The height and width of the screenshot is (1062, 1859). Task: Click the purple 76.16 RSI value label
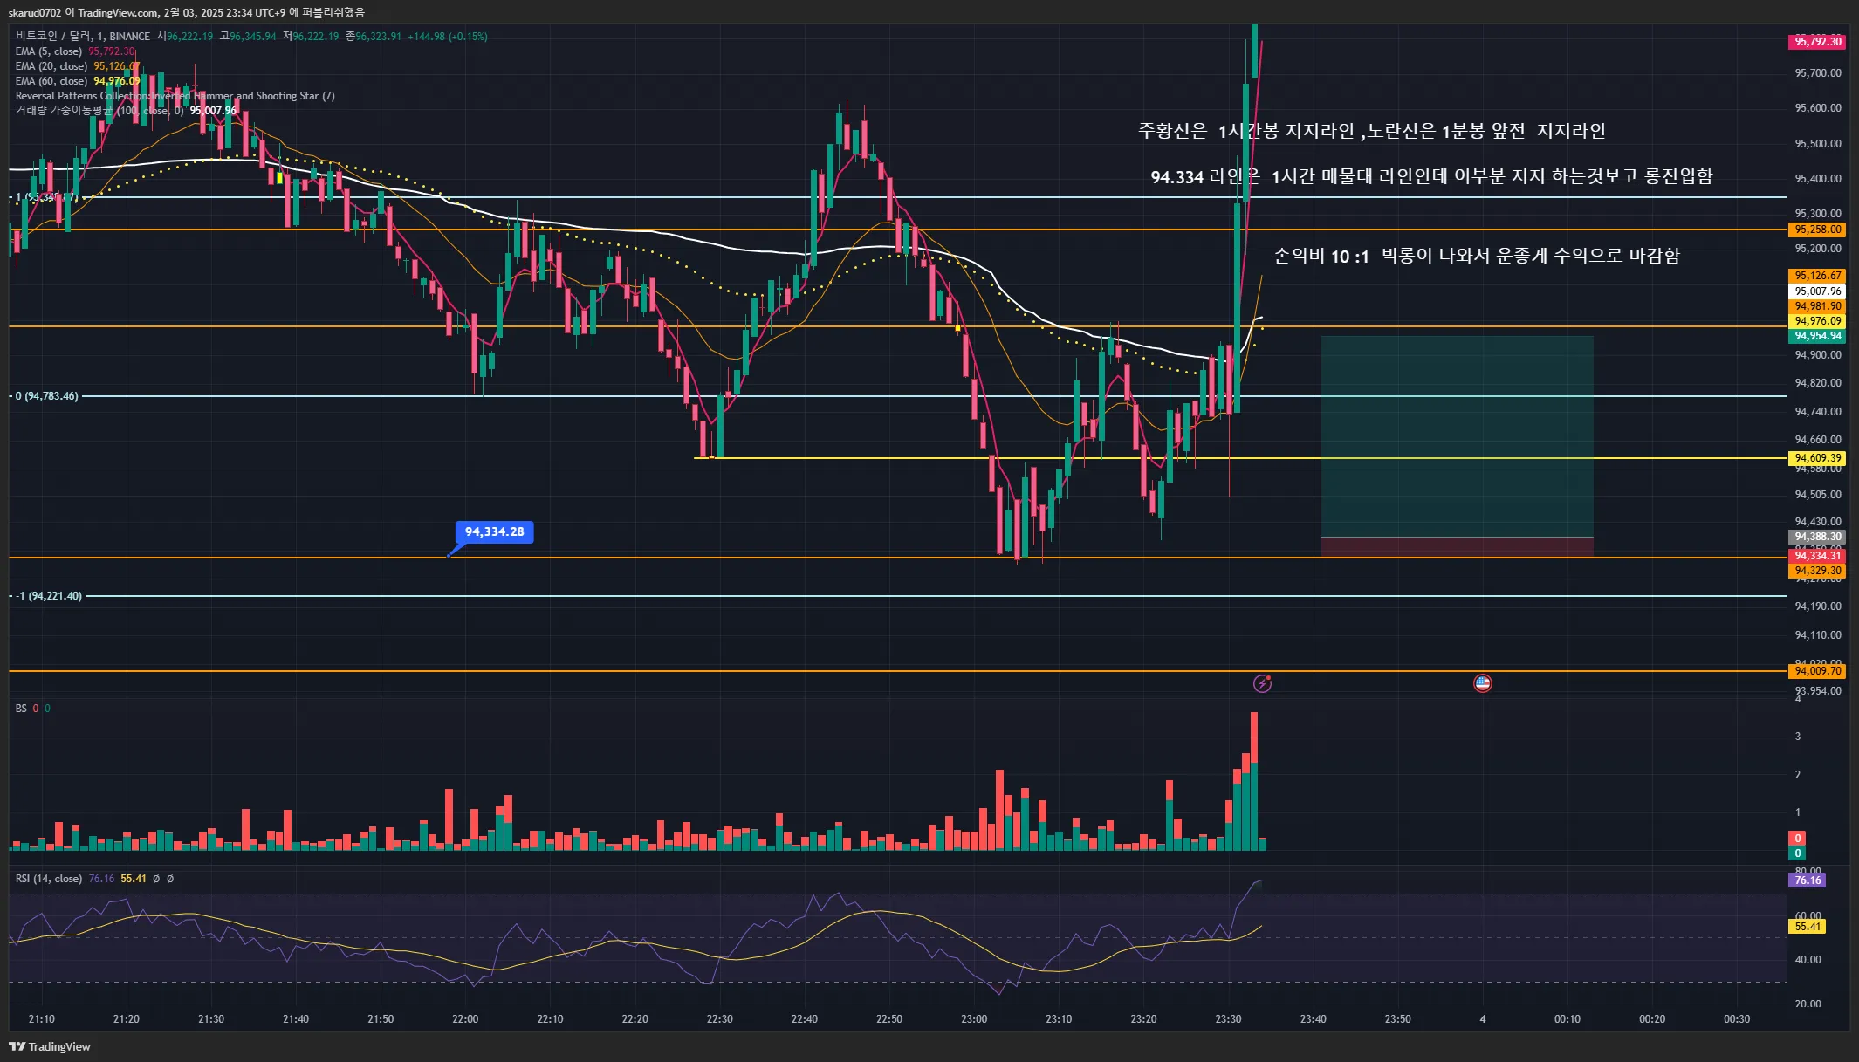(1808, 880)
